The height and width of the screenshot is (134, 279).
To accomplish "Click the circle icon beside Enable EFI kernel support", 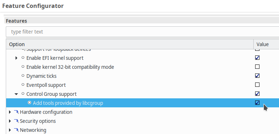I will click(x=23, y=57).
